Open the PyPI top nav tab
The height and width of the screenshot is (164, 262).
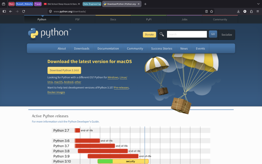149,19
